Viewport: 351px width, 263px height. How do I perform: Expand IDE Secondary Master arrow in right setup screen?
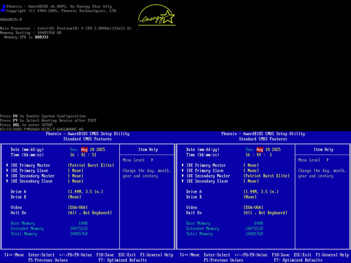point(183,176)
